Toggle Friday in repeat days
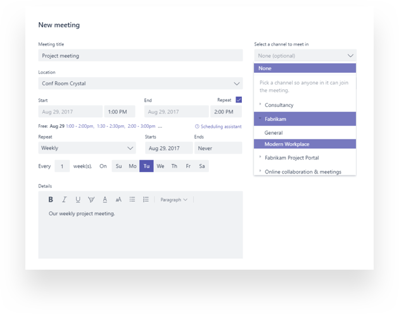Screen dimensions: 399x314 (188, 166)
